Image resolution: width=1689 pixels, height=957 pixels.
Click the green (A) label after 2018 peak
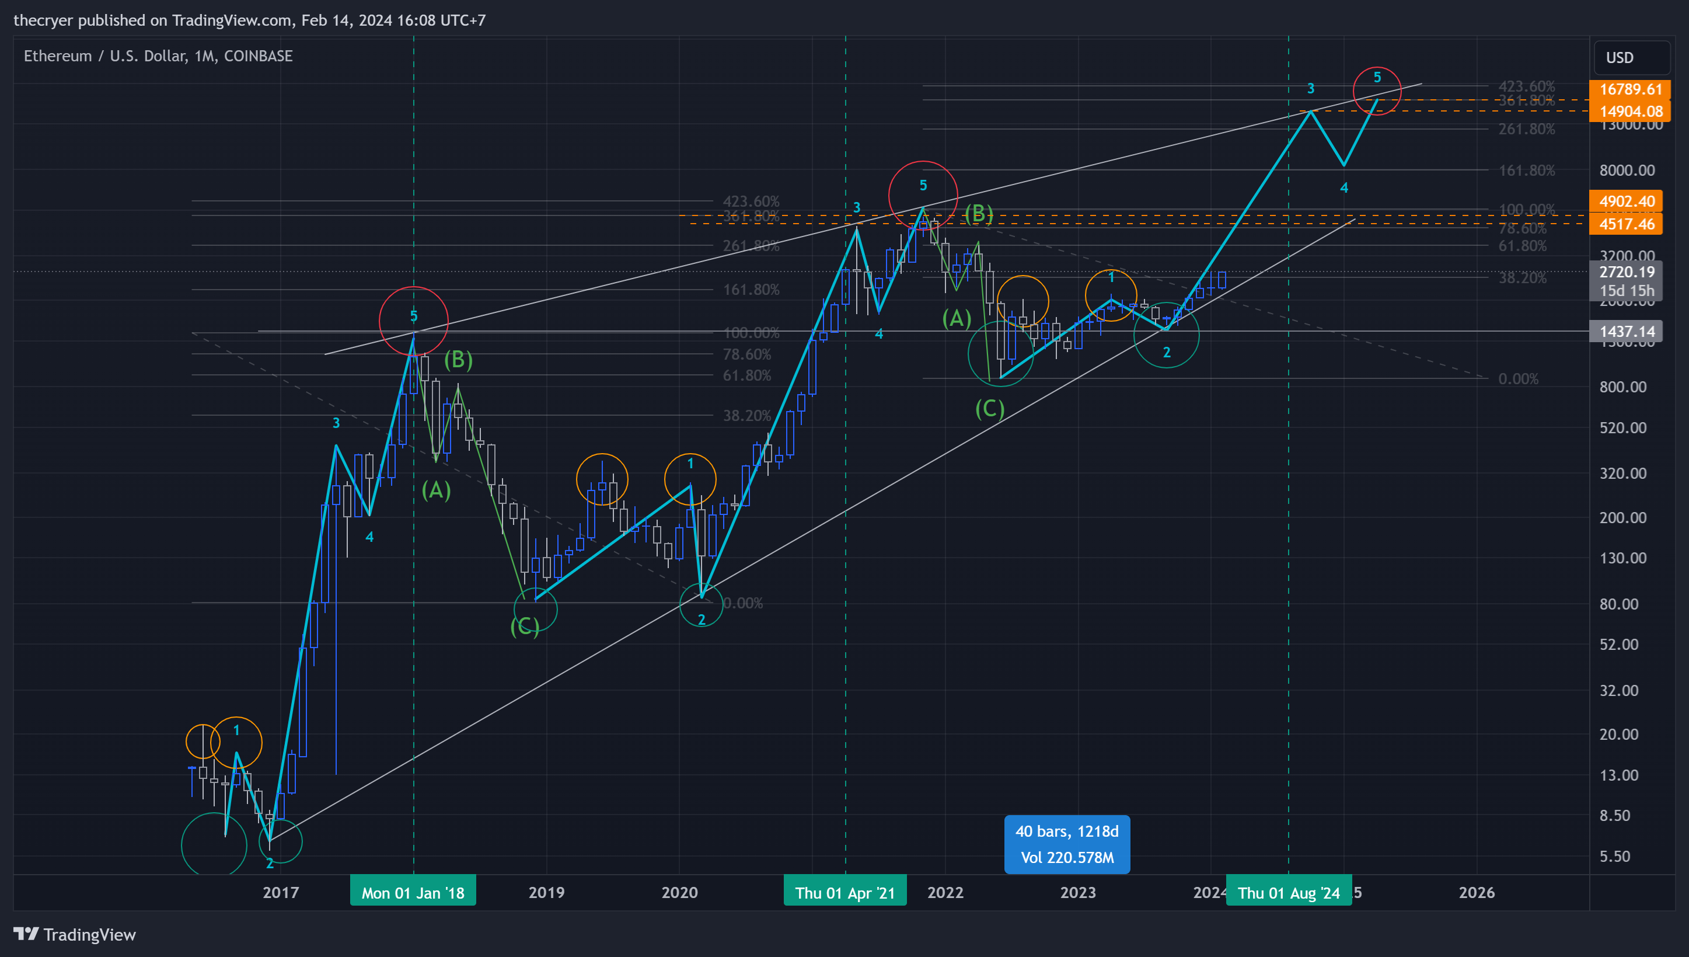(436, 490)
